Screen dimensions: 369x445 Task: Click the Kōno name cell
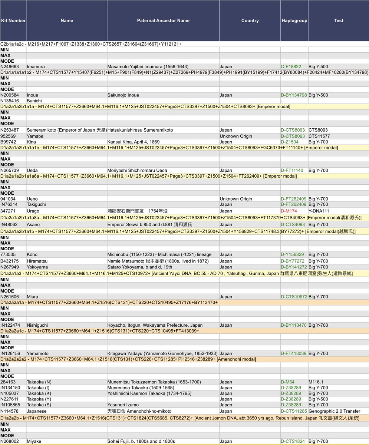click(x=67, y=255)
